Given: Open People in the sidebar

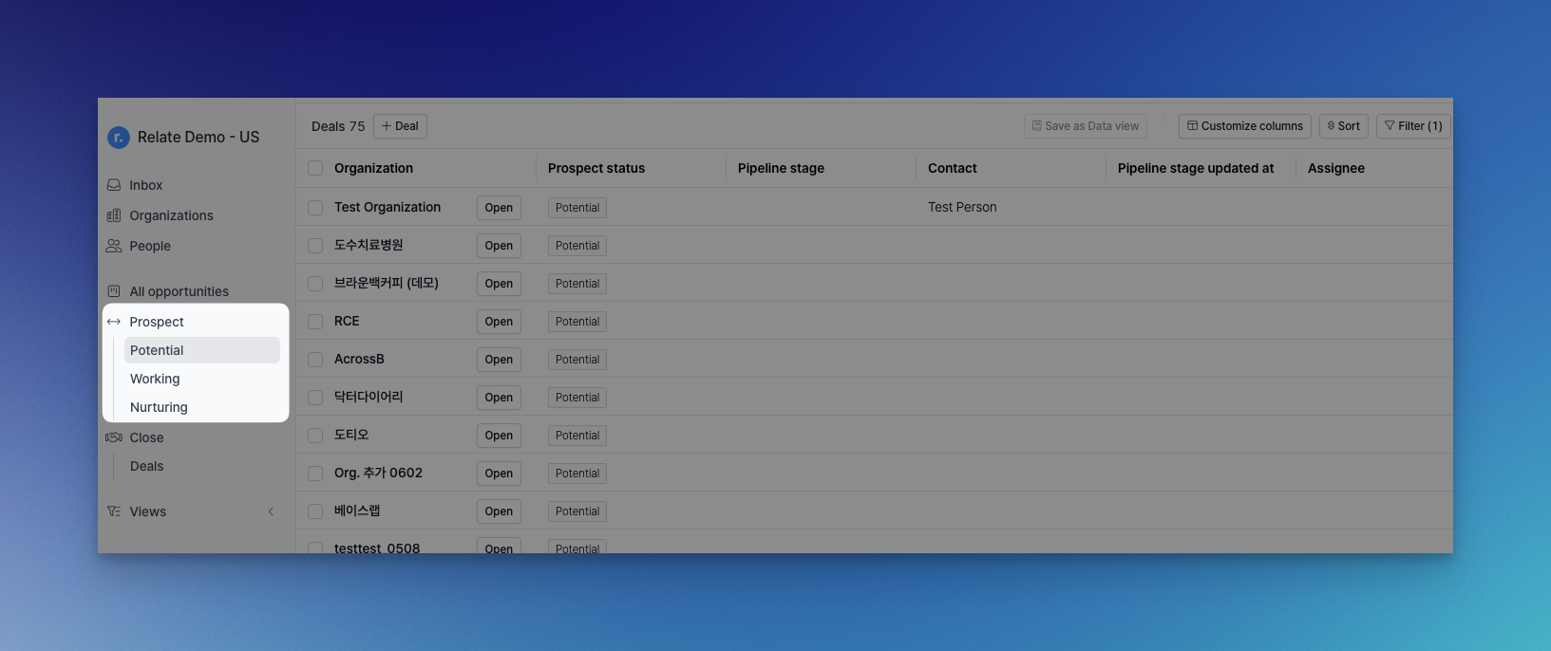Looking at the screenshot, I should click(x=150, y=246).
